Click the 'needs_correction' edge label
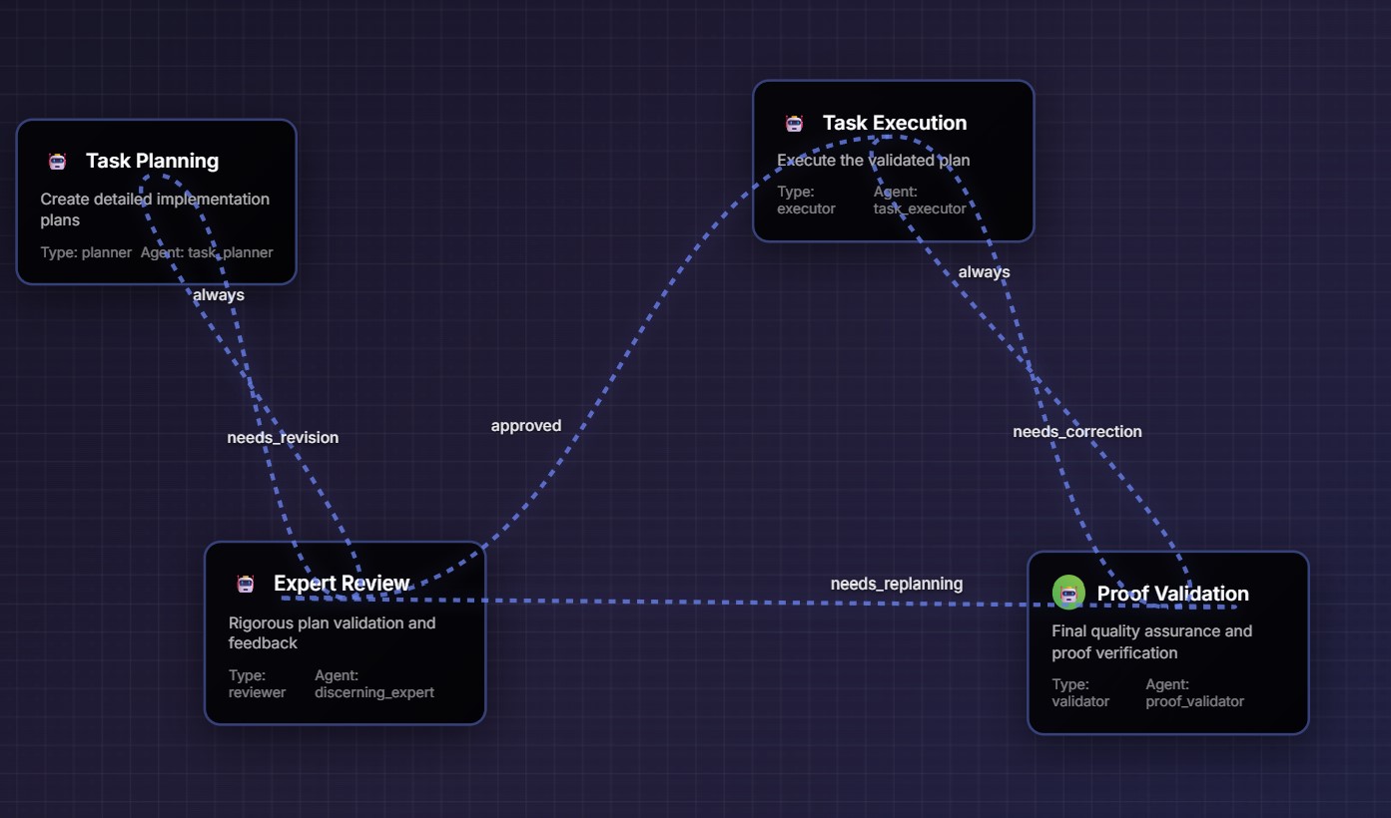The height and width of the screenshot is (818, 1391). pos(1076,432)
